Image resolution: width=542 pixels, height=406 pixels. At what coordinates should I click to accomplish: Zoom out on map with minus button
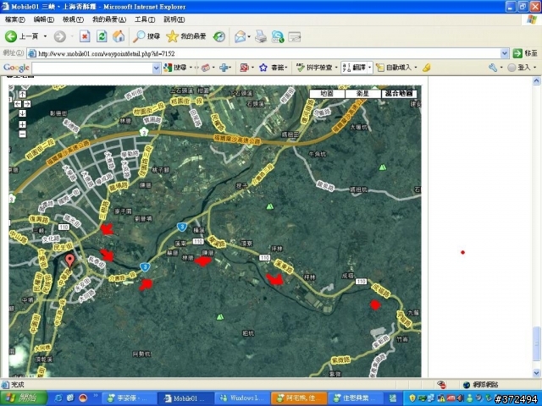[x=23, y=134]
